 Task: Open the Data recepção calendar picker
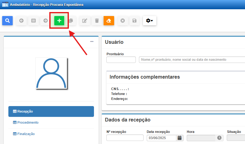pos(180,138)
